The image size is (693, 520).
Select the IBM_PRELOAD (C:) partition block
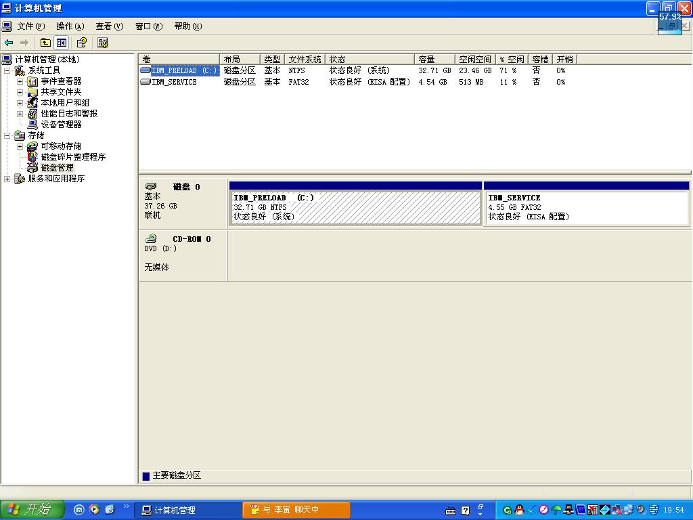[x=355, y=203]
